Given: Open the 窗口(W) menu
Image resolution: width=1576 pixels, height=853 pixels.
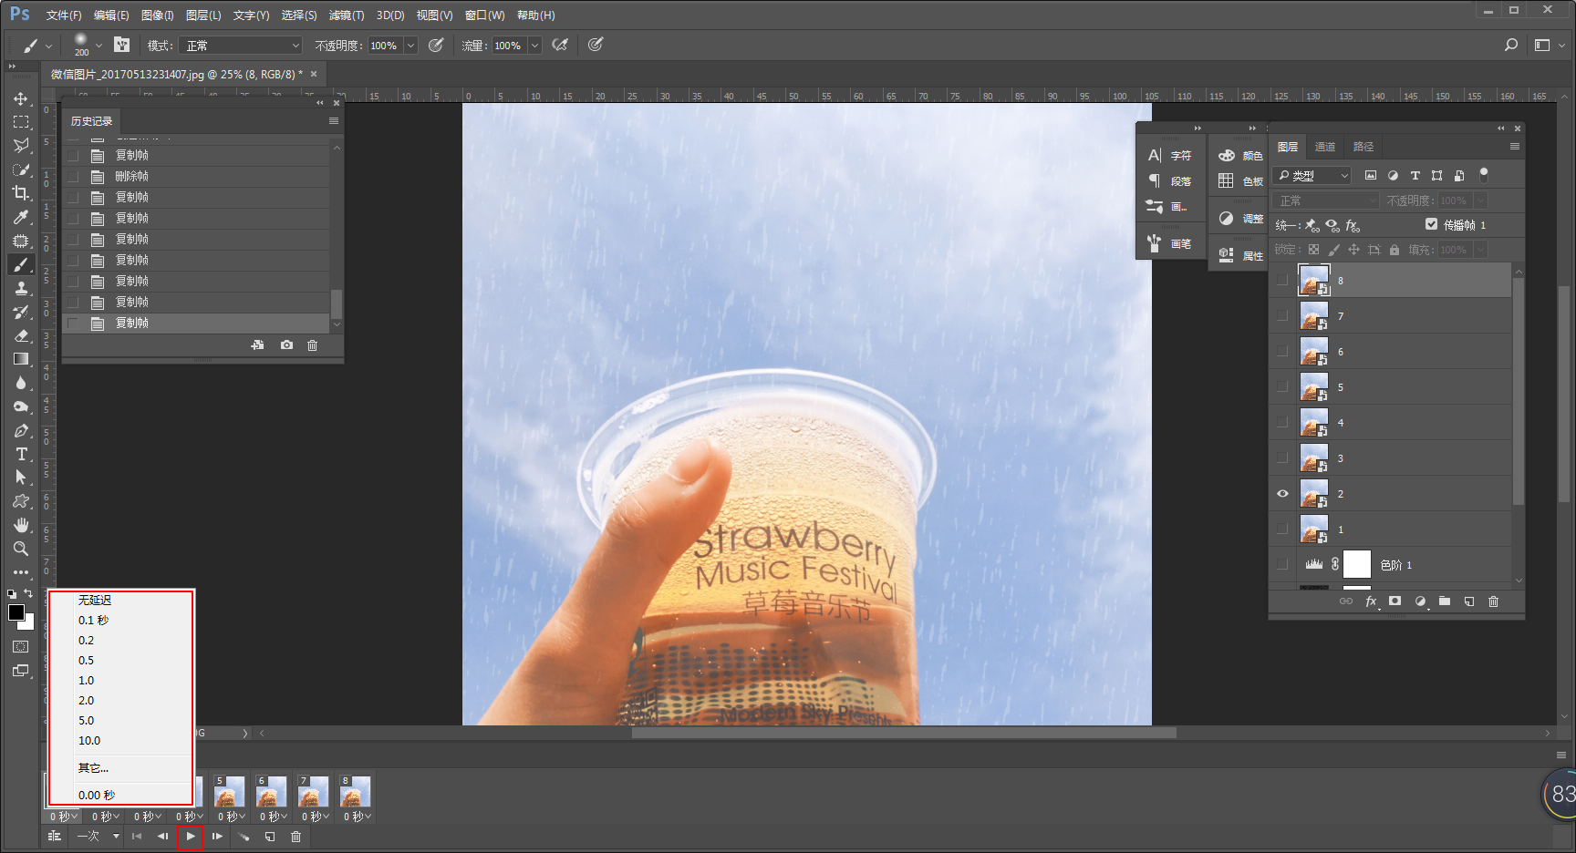Looking at the screenshot, I should click(x=484, y=15).
